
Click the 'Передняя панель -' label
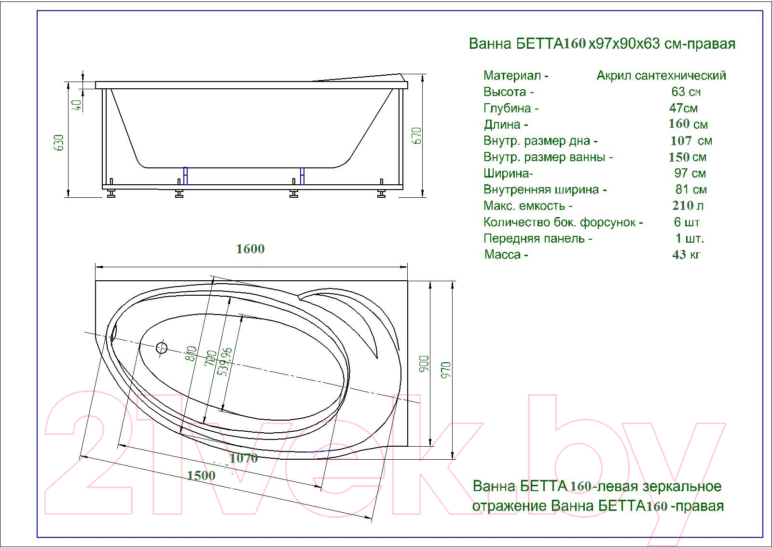click(x=538, y=239)
